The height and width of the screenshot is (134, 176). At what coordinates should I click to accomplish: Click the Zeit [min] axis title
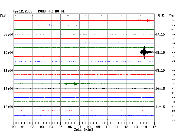83,130
